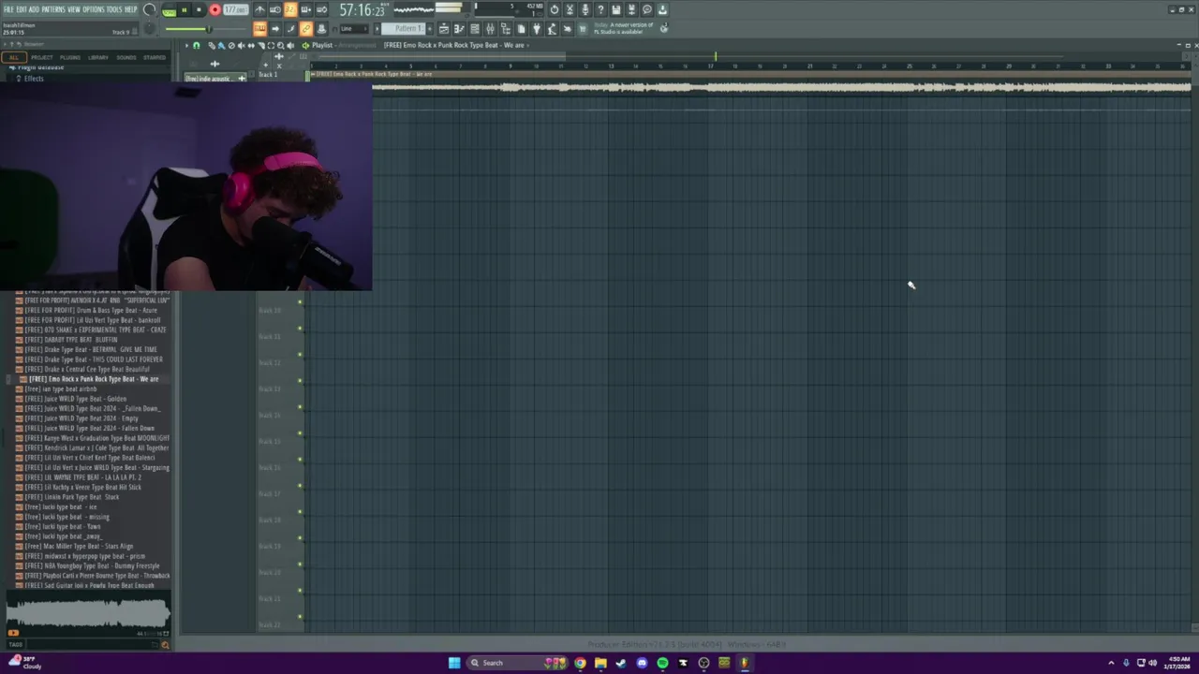The image size is (1199, 674).
Task: Open the project info chat icon
Action: pyautogui.click(x=646, y=9)
